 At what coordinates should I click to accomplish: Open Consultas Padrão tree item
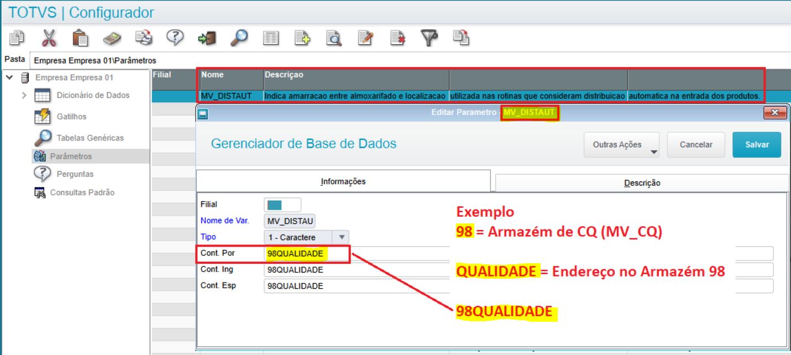click(x=82, y=192)
